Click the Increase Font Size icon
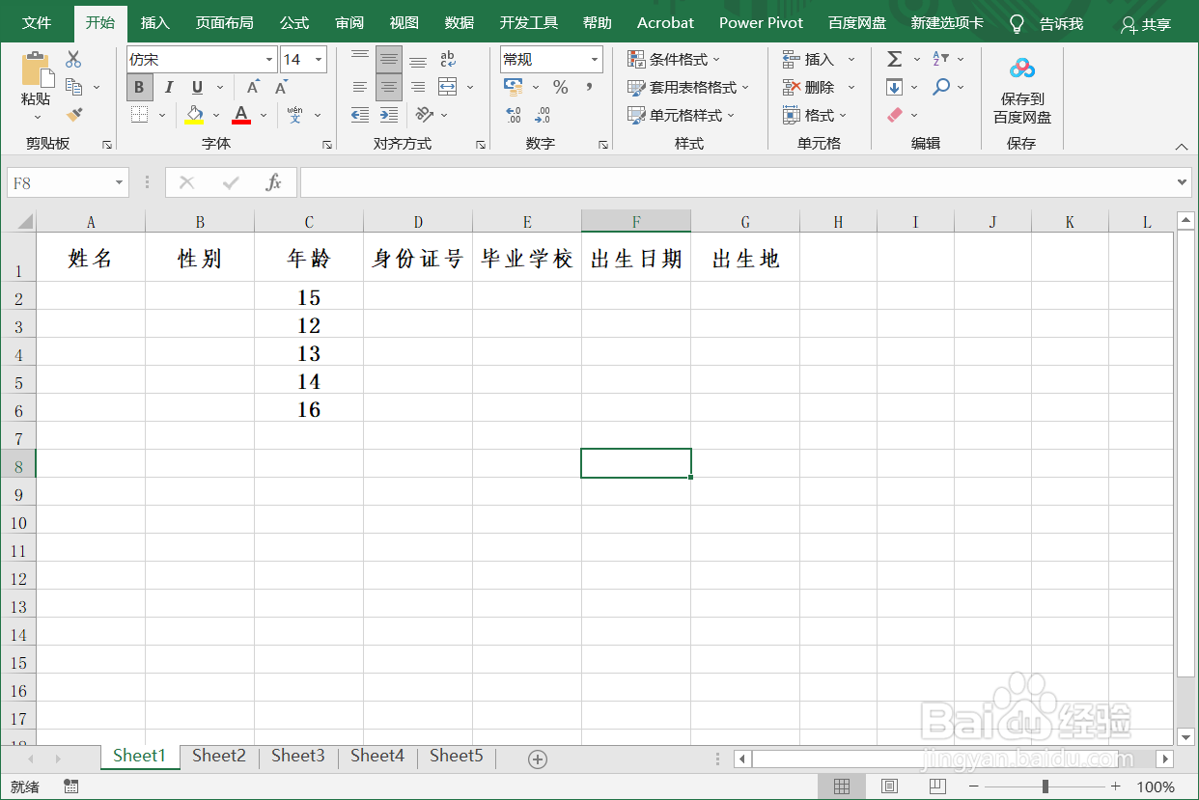Image resolution: width=1199 pixels, height=800 pixels. click(x=252, y=87)
